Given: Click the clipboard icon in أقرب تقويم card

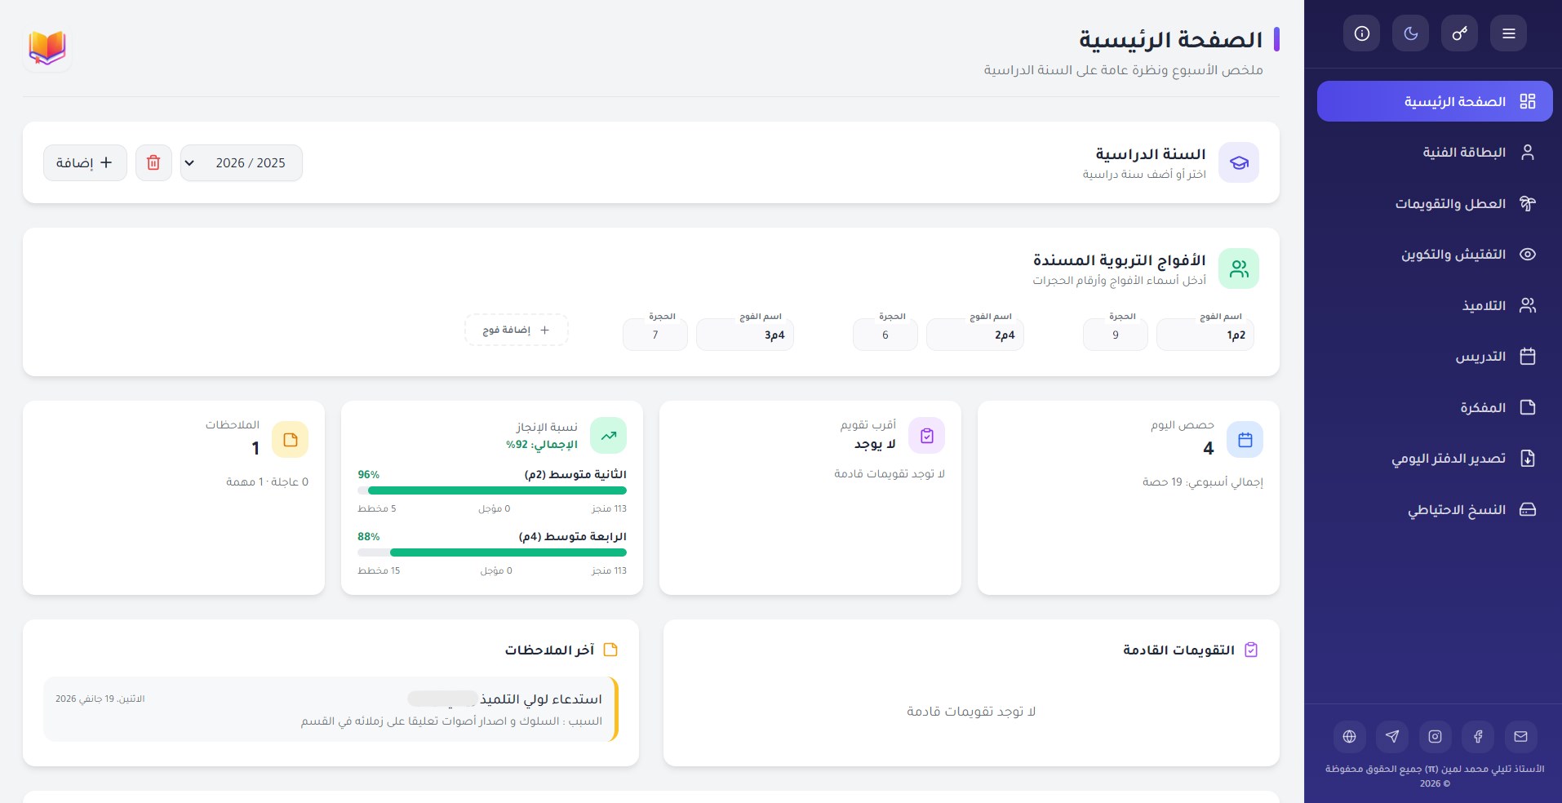Looking at the screenshot, I should pos(926,436).
